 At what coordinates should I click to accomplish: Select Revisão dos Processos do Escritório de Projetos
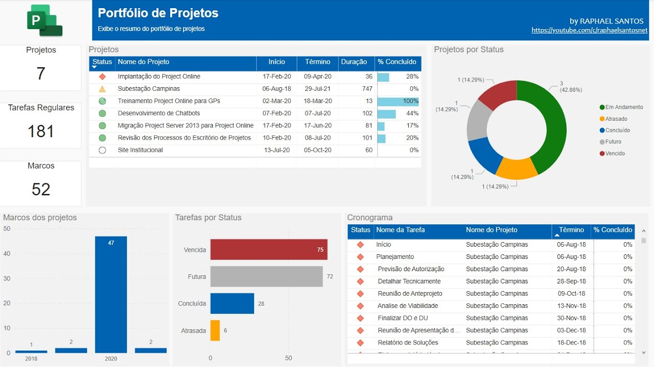coord(184,138)
